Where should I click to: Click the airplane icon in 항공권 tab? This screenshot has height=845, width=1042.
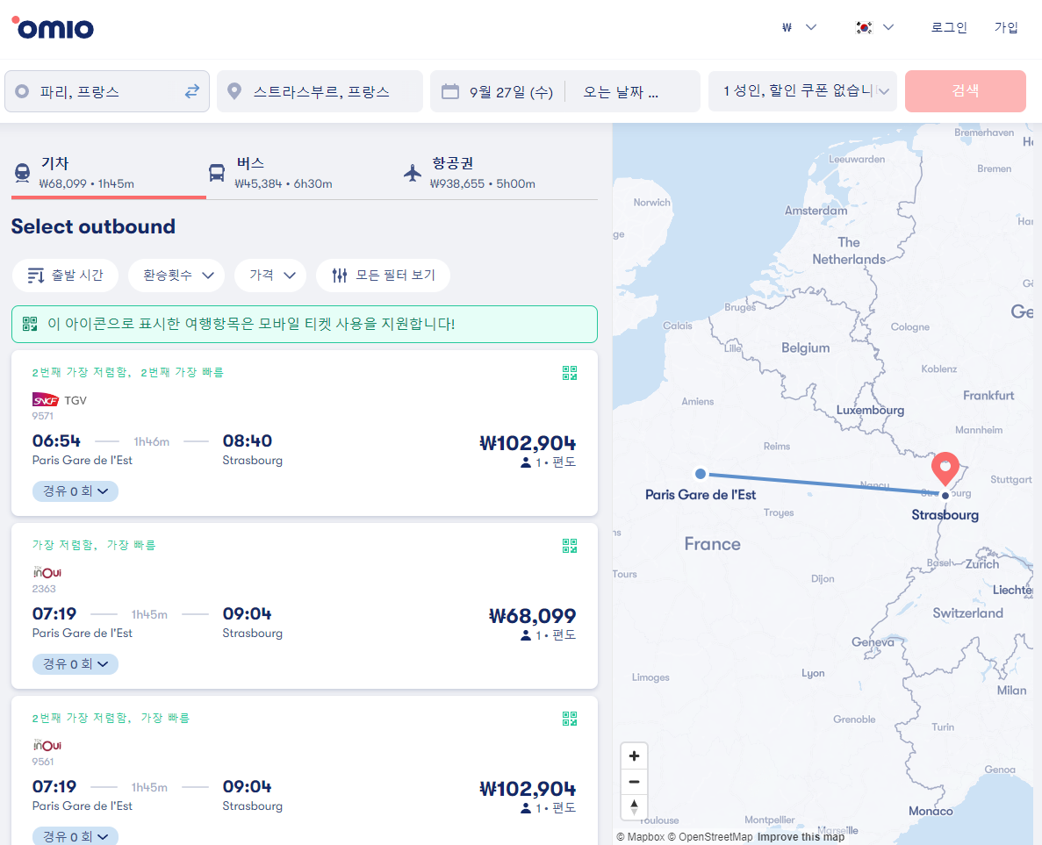coord(413,173)
